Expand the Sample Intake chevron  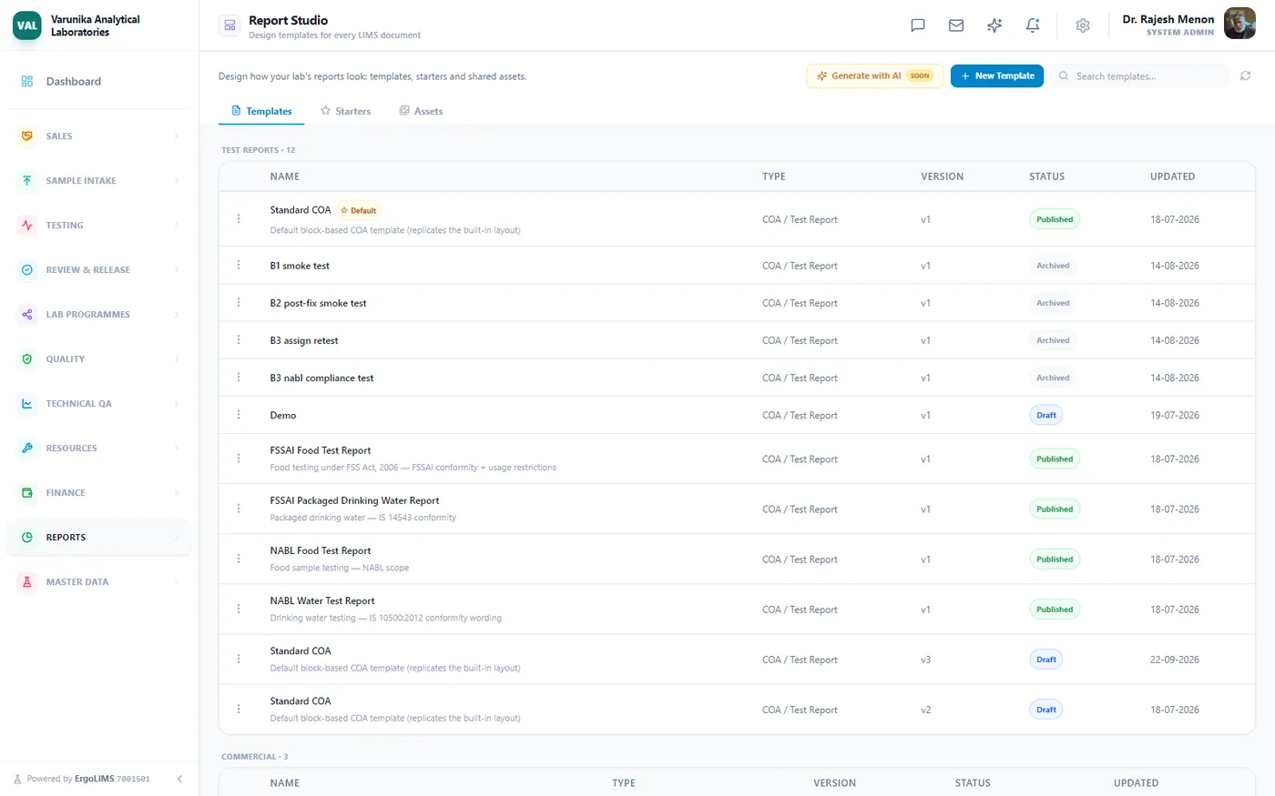point(177,181)
